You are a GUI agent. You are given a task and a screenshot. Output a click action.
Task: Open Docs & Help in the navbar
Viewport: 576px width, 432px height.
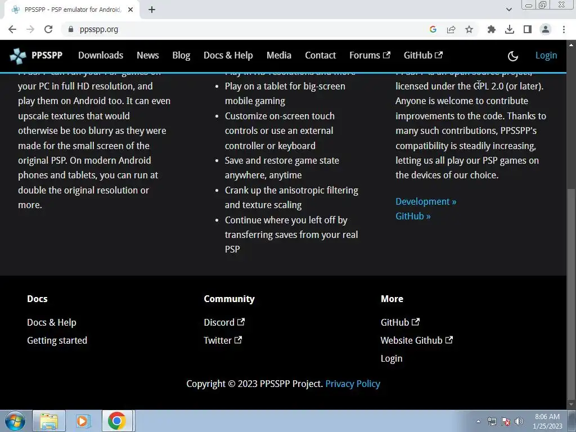coord(228,56)
